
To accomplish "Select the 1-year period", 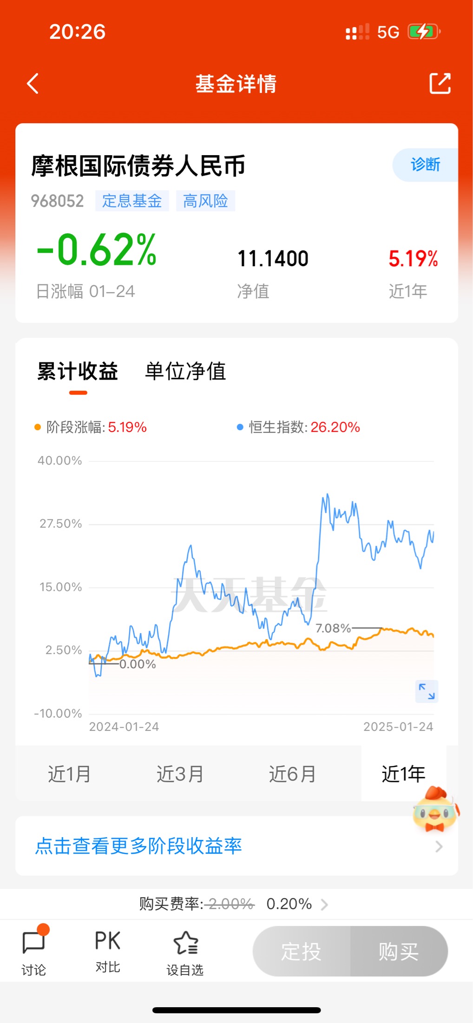I will [403, 774].
